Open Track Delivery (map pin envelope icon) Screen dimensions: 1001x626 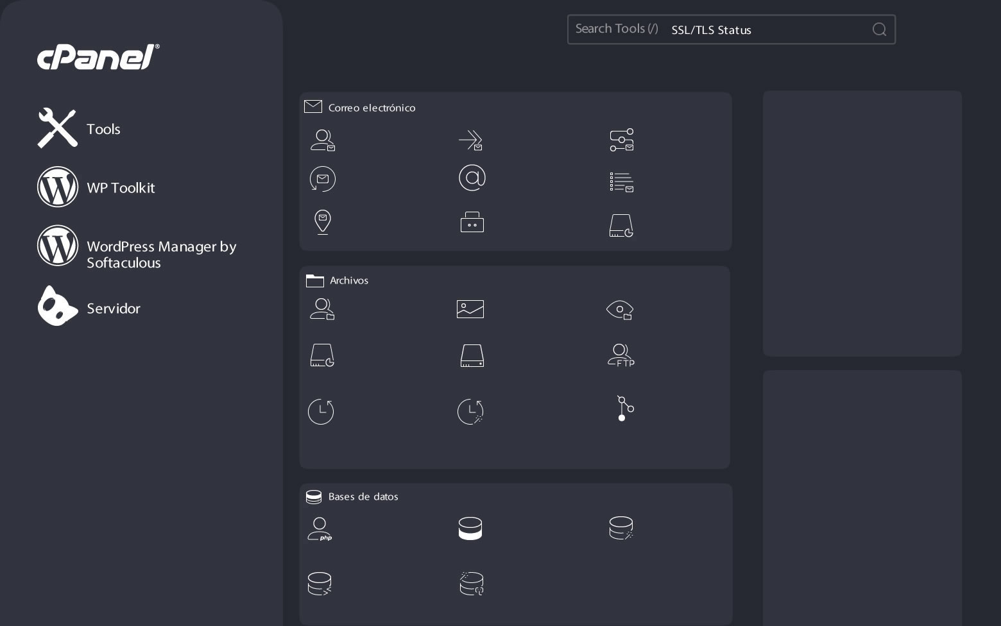click(x=322, y=222)
